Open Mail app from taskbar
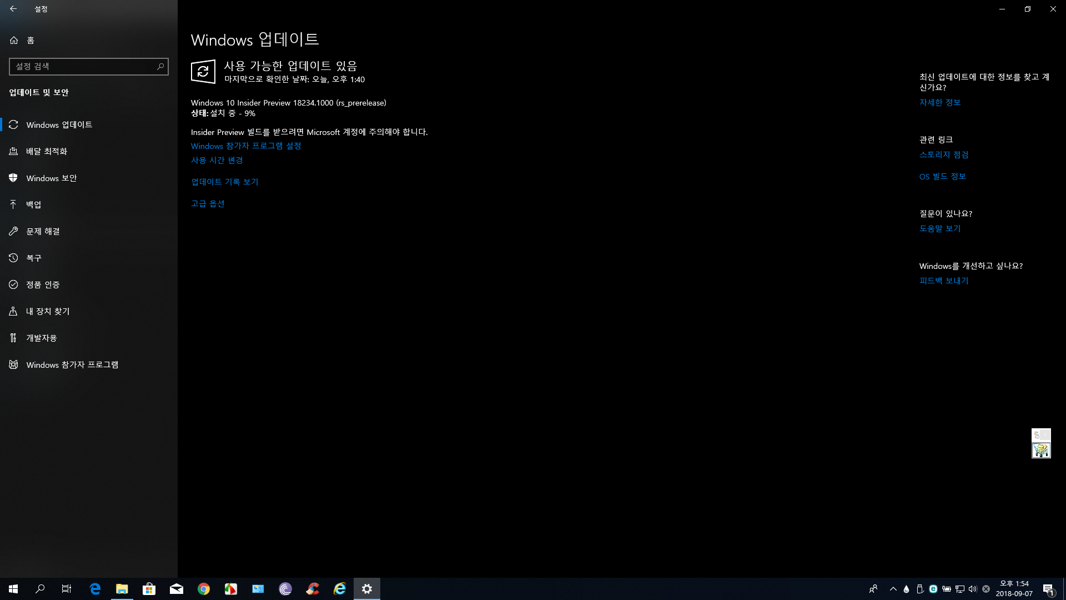This screenshot has width=1066, height=600. (177, 589)
